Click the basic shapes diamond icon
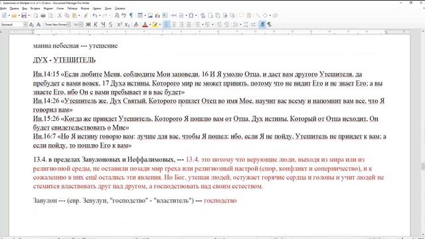The width and height of the screenshot is (425, 239). point(265,15)
